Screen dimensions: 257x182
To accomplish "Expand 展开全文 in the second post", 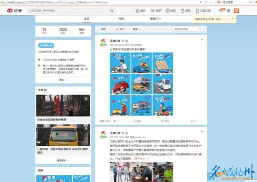I will 142,159.
